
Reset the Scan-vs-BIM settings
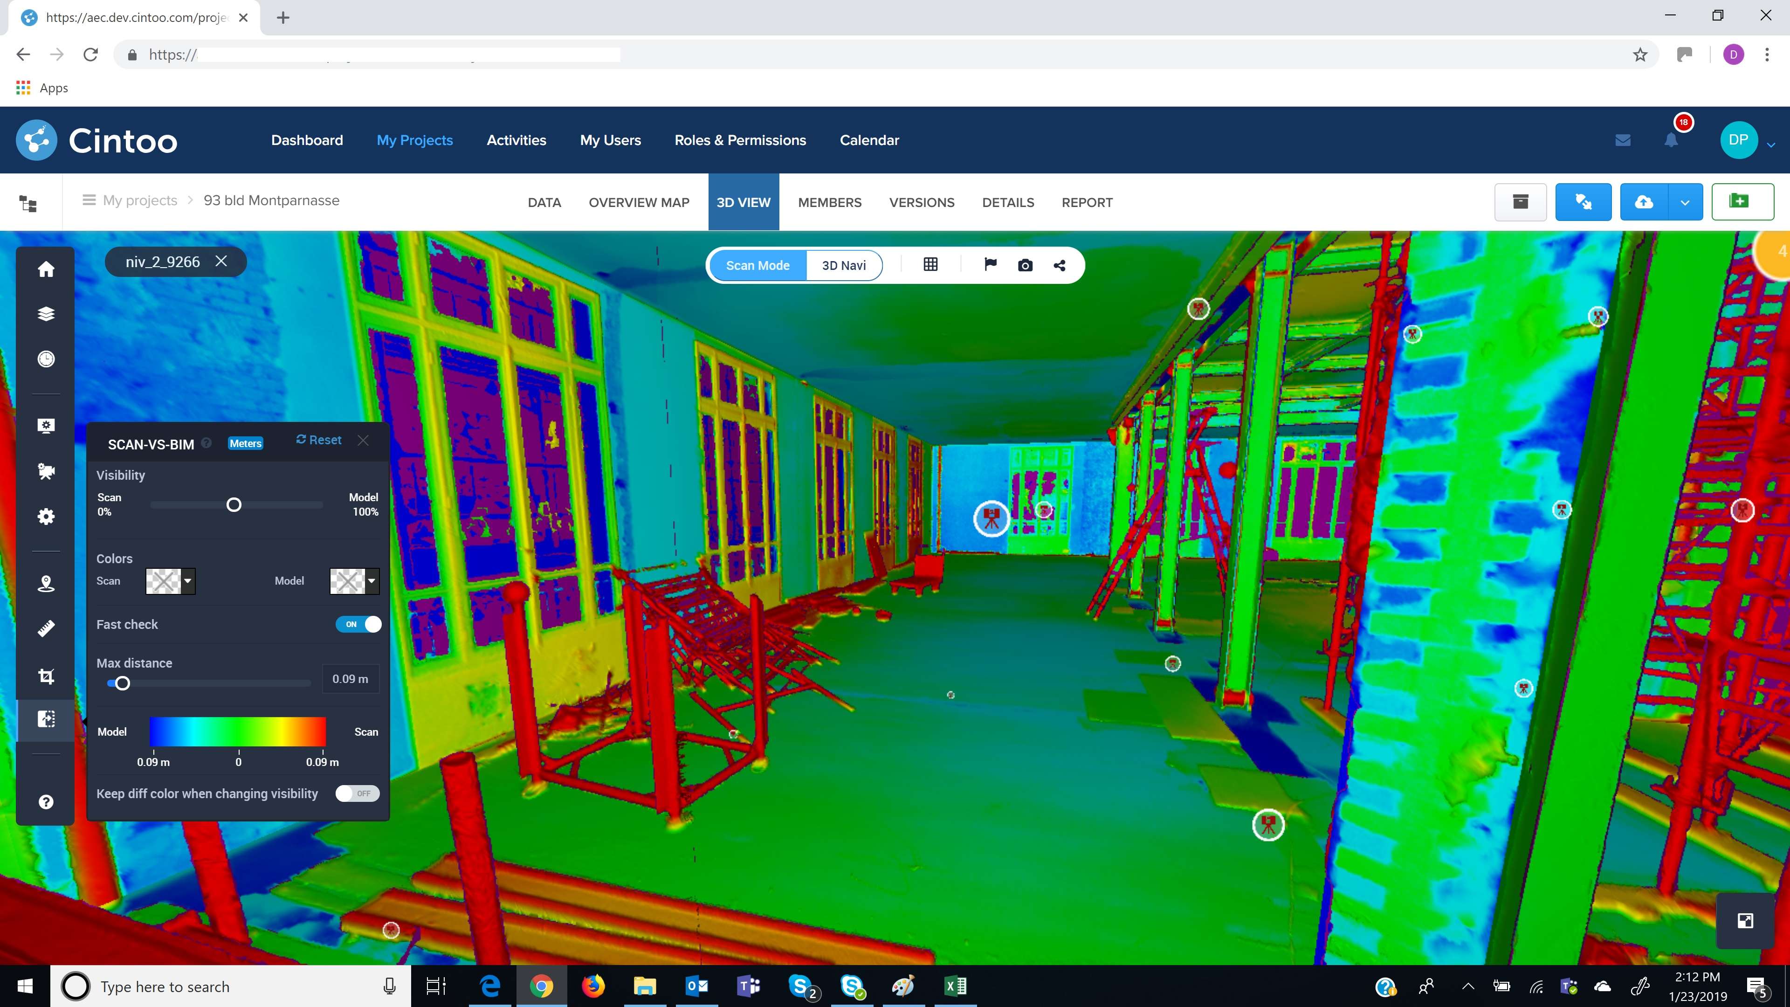[x=319, y=440]
